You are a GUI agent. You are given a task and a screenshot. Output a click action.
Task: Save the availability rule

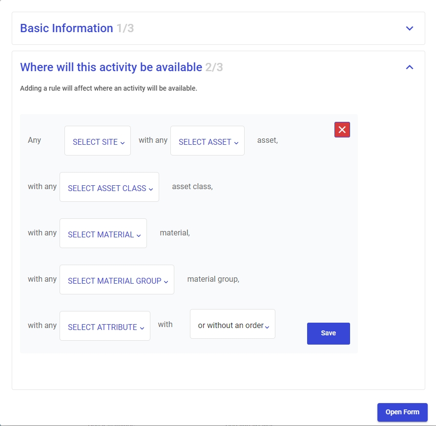point(328,333)
